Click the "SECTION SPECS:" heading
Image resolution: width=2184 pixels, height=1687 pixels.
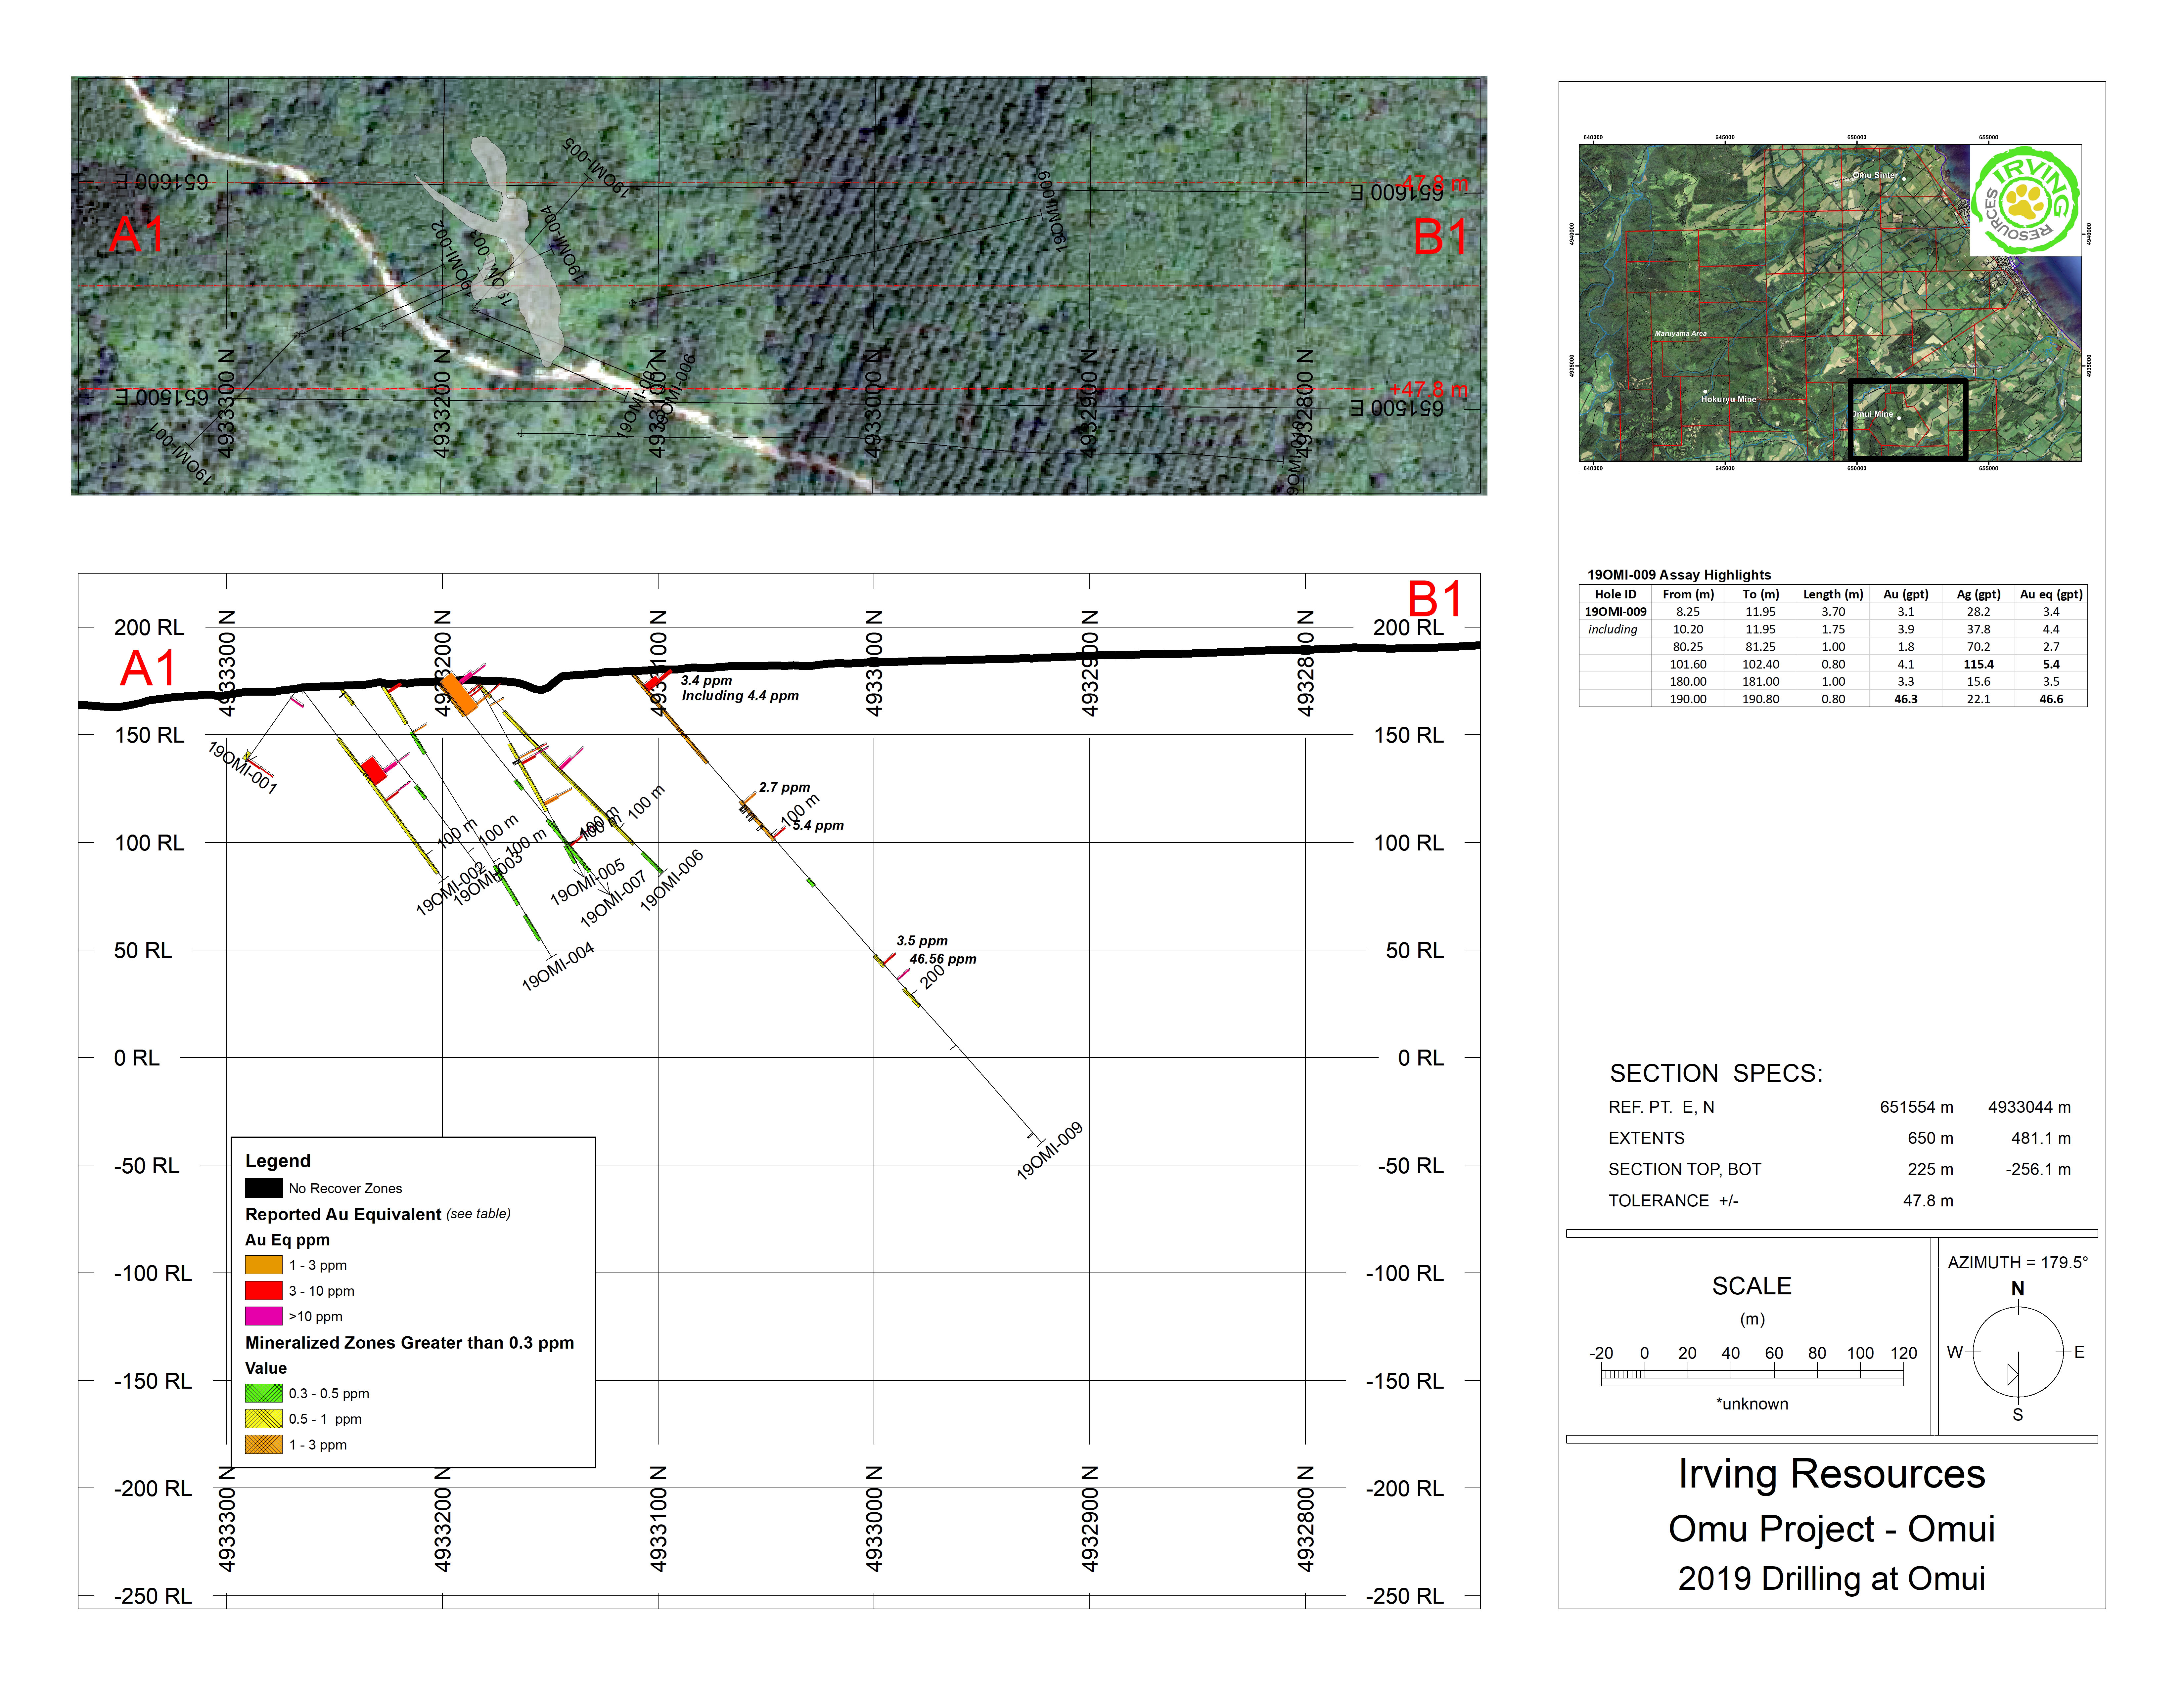point(1716,1073)
